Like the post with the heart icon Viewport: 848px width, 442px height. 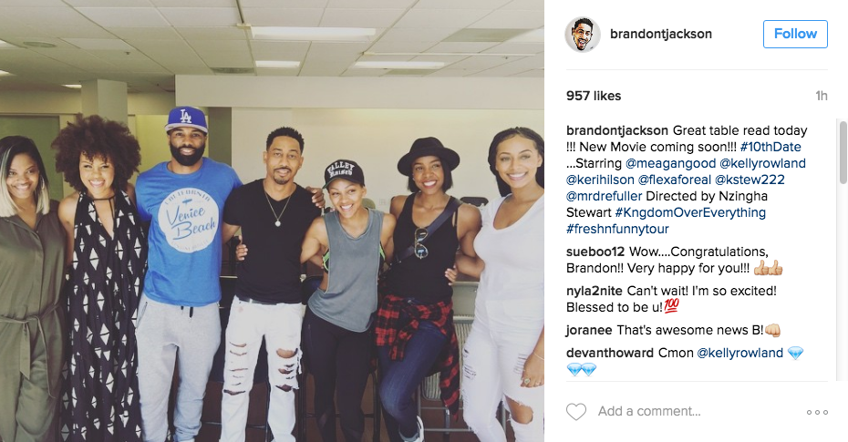click(x=576, y=412)
